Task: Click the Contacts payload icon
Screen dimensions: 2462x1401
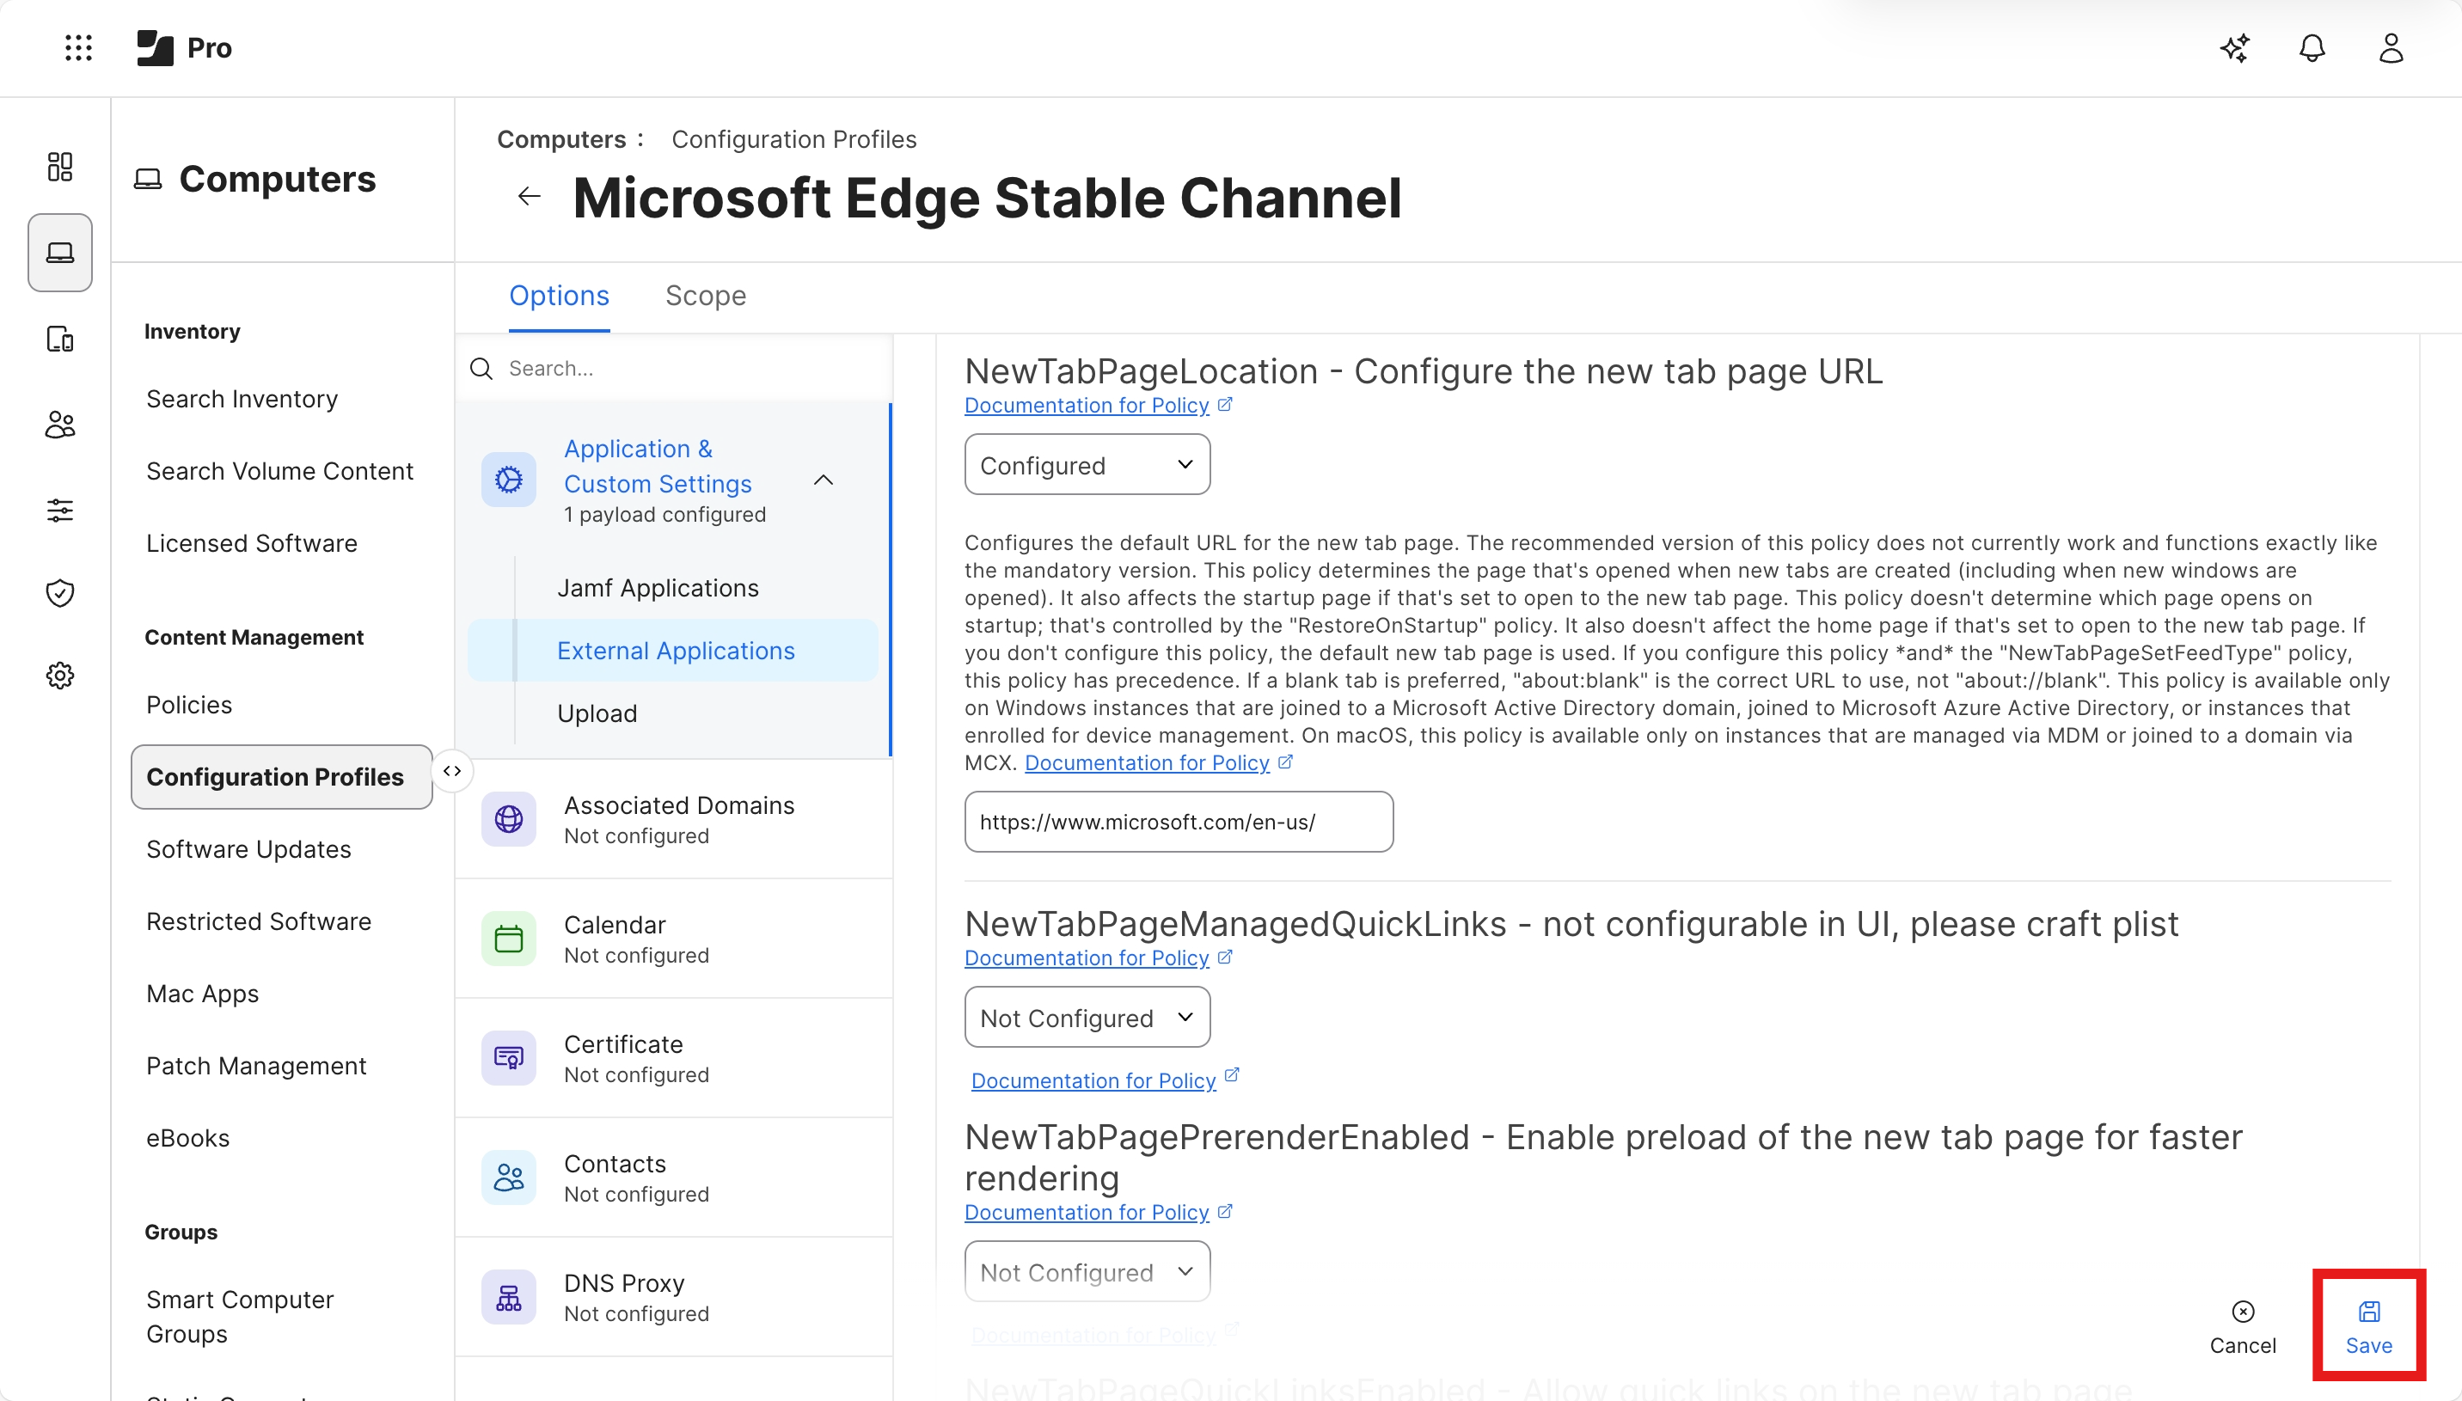Action: pyautogui.click(x=509, y=1177)
